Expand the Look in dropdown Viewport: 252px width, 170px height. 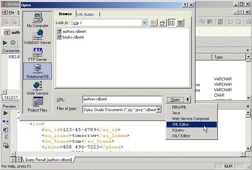click(x=145, y=23)
